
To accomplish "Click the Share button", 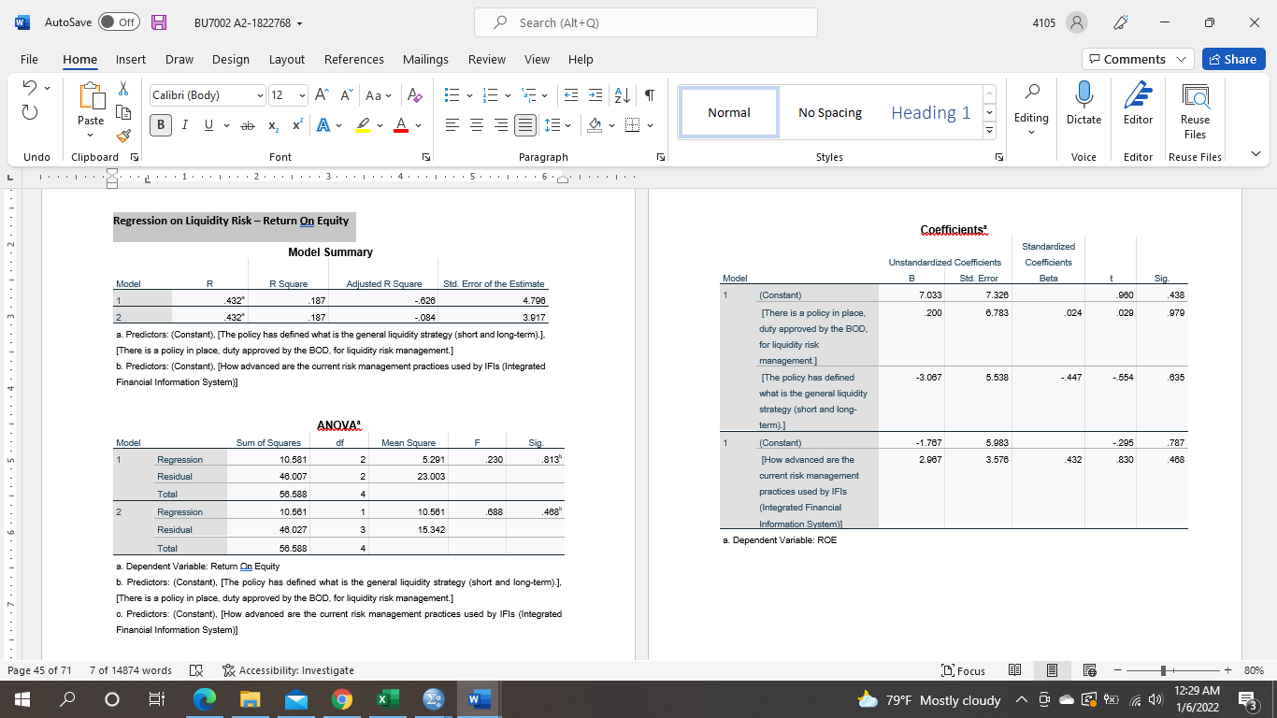I will coord(1233,59).
